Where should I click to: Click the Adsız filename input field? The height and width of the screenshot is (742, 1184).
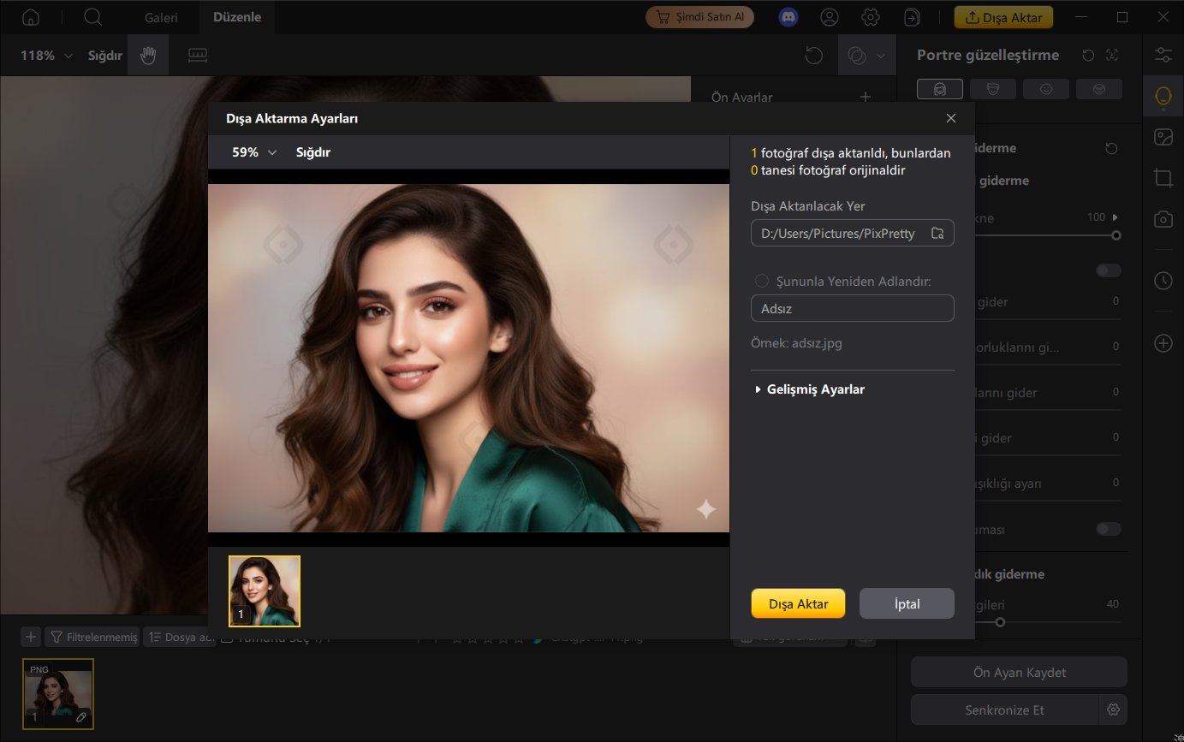(x=852, y=308)
